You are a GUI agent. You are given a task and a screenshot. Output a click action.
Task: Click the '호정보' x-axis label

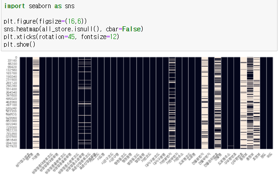tap(256, 157)
